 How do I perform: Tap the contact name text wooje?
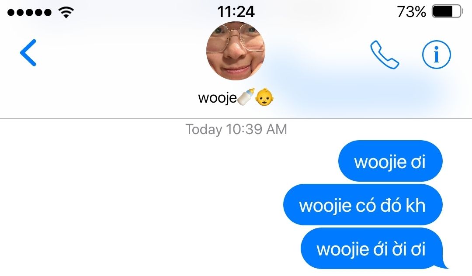point(217,98)
